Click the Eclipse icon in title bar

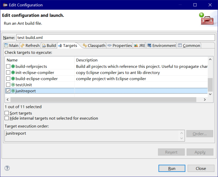(5, 5)
